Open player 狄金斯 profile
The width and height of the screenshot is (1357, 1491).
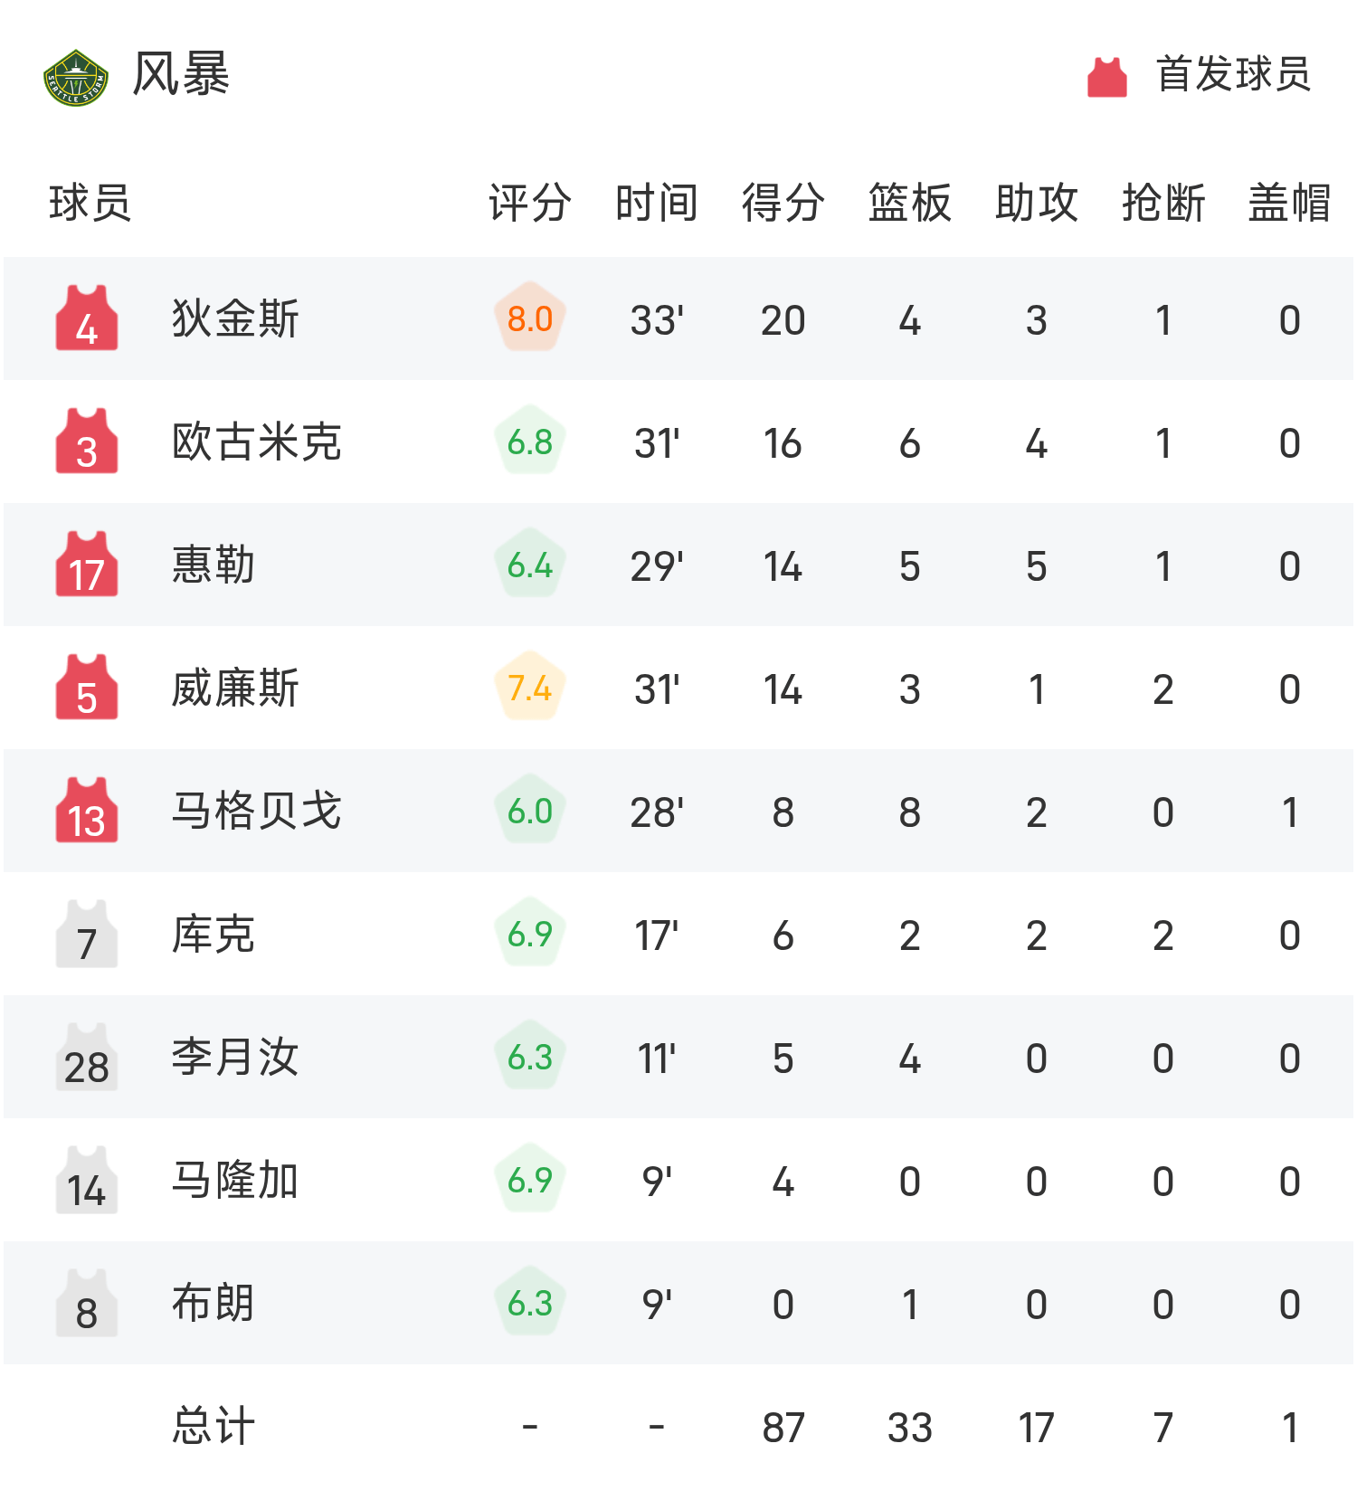coord(235,319)
